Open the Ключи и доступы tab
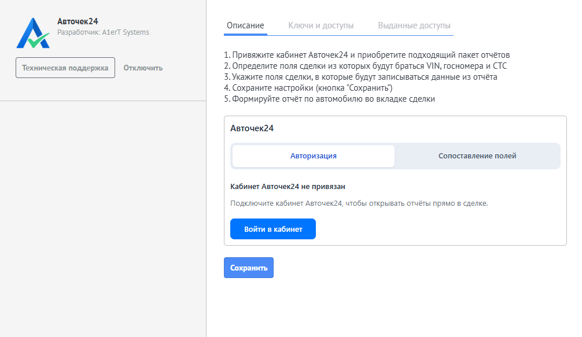Image resolution: width=582 pixels, height=337 pixels. pos(321,25)
